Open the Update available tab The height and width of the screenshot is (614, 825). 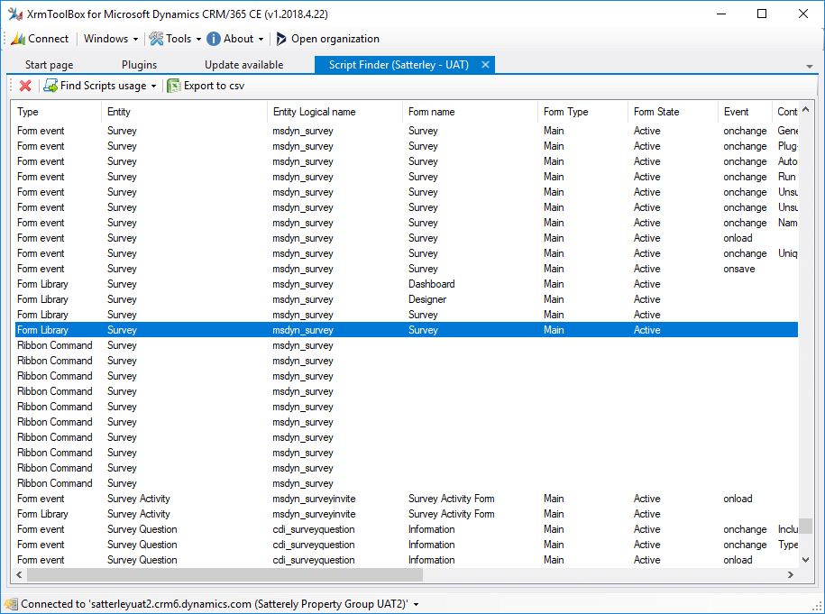pyautogui.click(x=243, y=65)
